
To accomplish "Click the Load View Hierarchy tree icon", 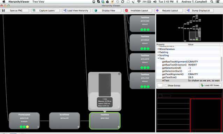I will tap(65, 10).
